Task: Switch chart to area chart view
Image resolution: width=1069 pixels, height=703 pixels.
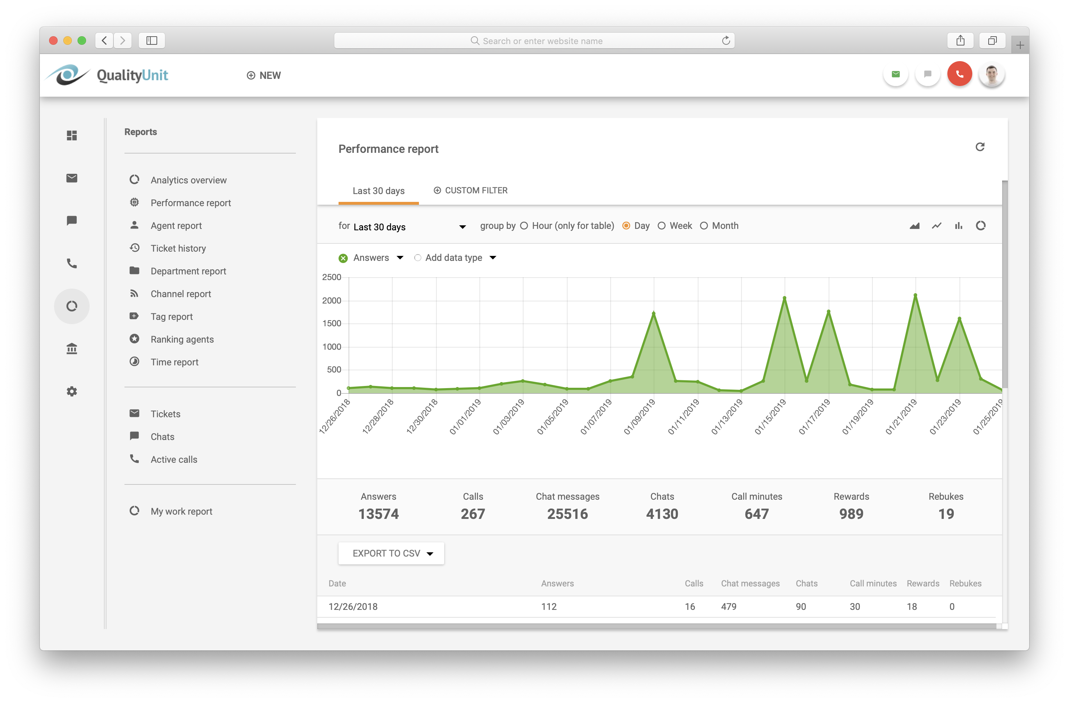Action: pyautogui.click(x=915, y=226)
